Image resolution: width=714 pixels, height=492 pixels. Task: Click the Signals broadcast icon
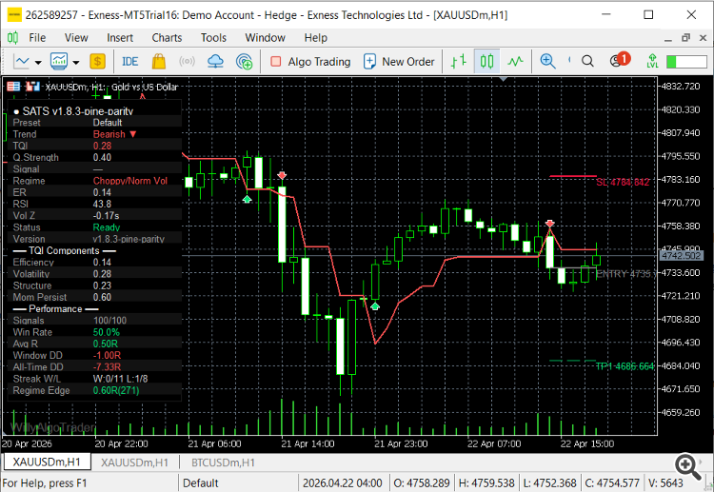coord(187,62)
